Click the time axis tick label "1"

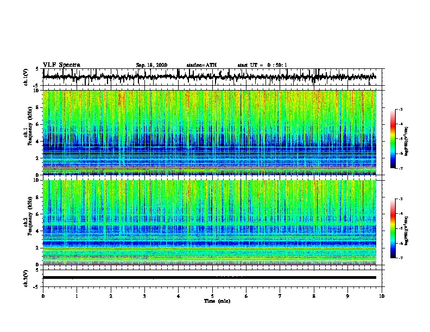(77, 296)
